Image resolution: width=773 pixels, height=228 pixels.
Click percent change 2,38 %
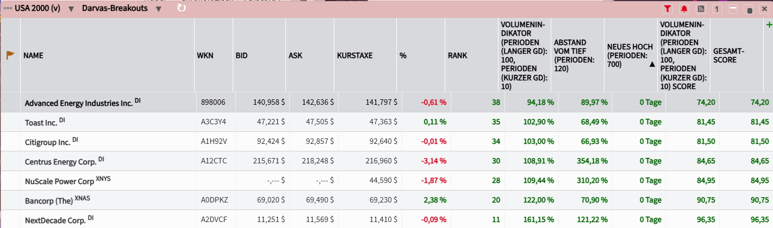435,200
